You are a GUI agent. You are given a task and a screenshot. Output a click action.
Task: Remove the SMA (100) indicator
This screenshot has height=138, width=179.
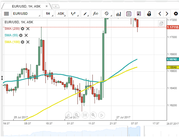28,42
